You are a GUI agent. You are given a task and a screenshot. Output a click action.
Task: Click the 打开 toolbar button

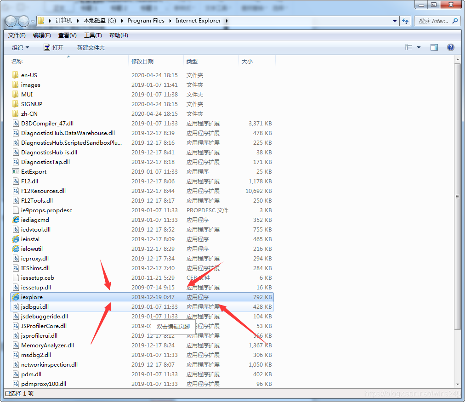(54, 47)
